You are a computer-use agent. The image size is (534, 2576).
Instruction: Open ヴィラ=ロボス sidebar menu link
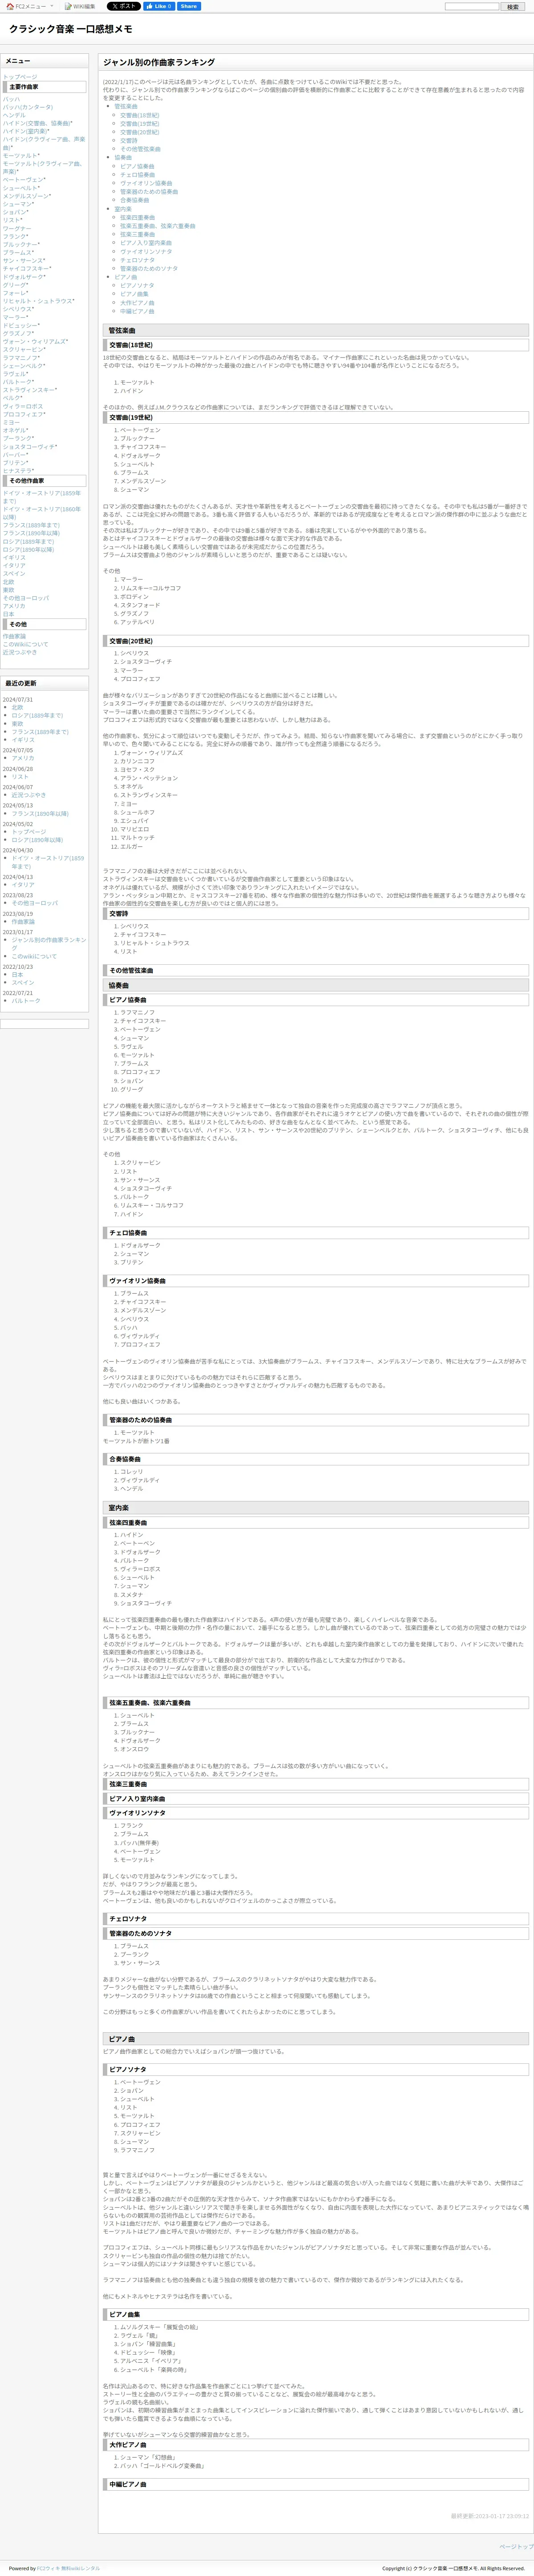[23, 406]
